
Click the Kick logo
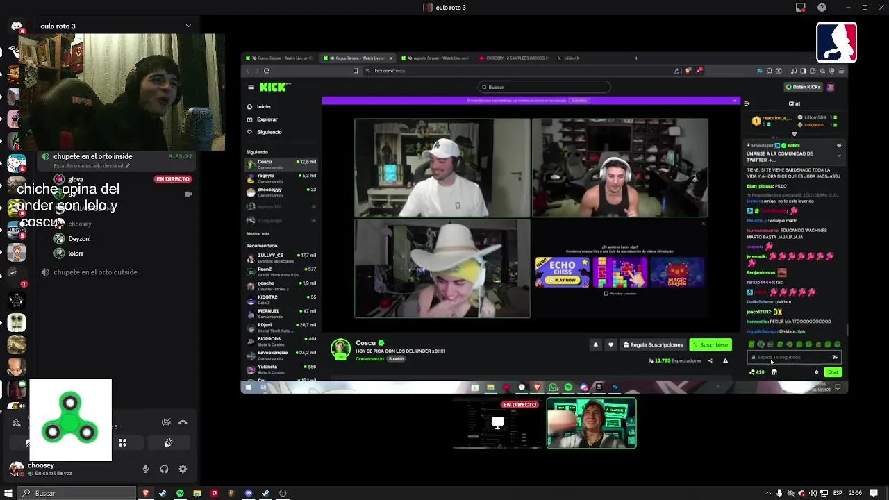(274, 87)
